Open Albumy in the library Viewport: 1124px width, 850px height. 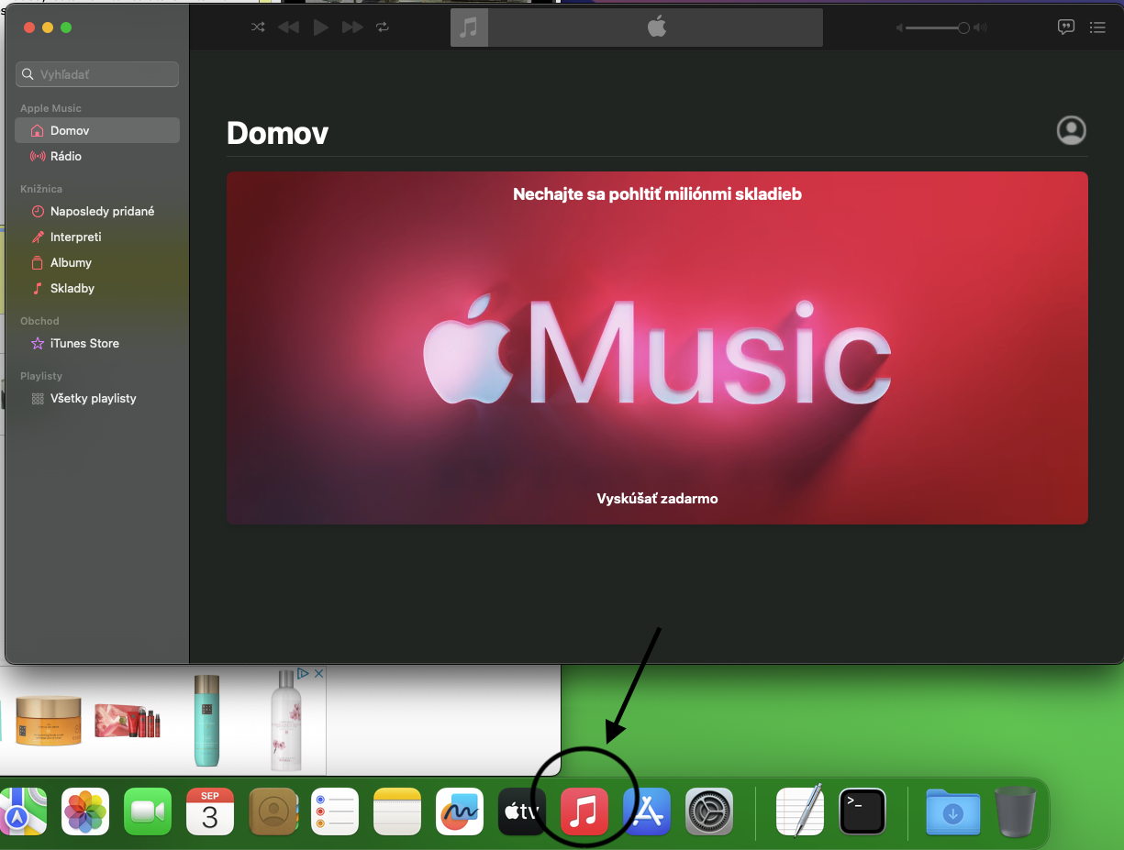click(x=97, y=262)
